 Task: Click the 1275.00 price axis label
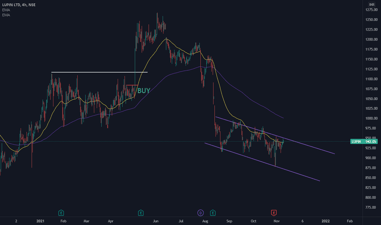pyautogui.click(x=372, y=10)
